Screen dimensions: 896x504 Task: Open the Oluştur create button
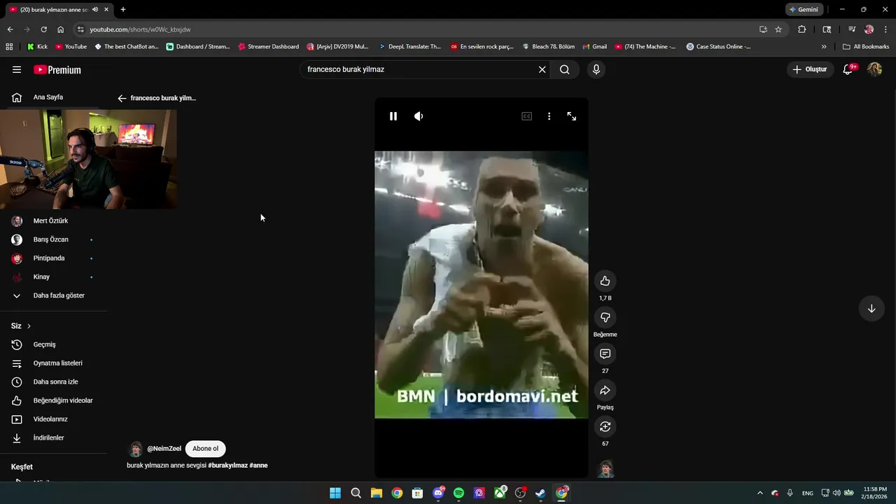tap(809, 69)
